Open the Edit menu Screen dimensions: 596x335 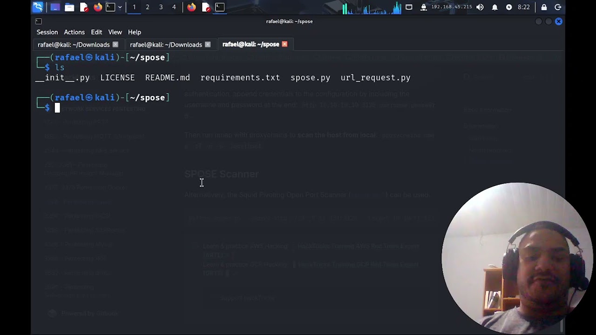[x=96, y=32]
